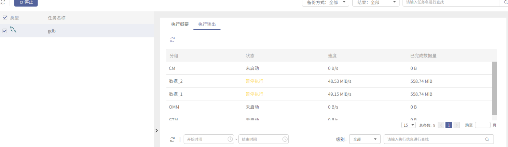Click the refresh icon beside the 停止 button
The width and height of the screenshot is (508, 147).
coord(3,2)
